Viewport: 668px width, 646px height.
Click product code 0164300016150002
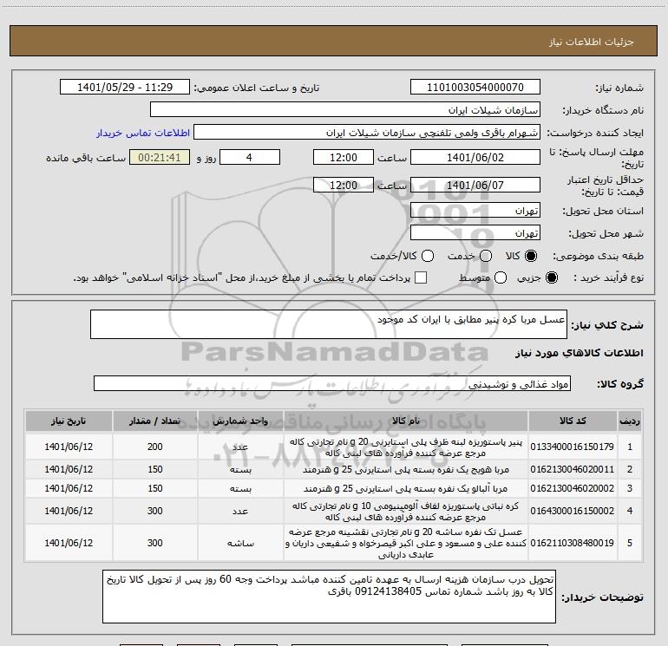point(573,511)
